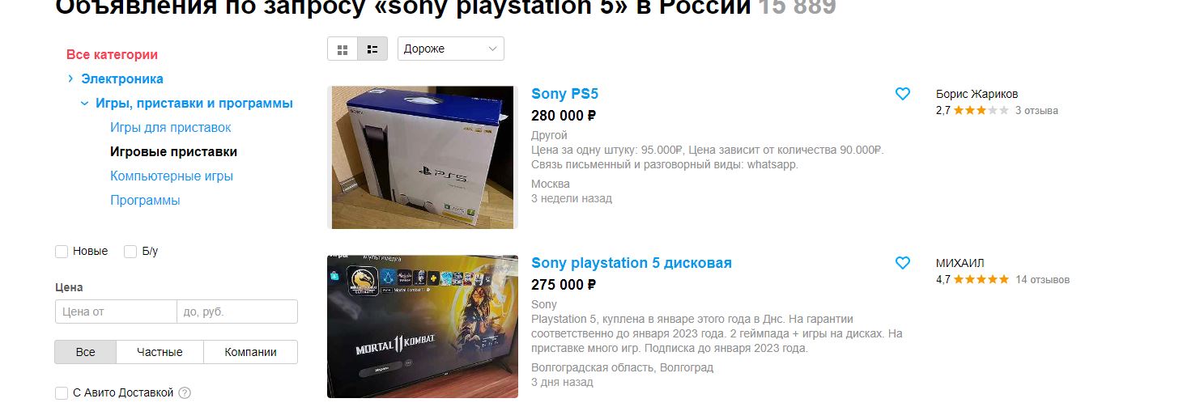Screen dimensions: 1200x407
Task: Click the Цена от input field
Action: coord(116,312)
